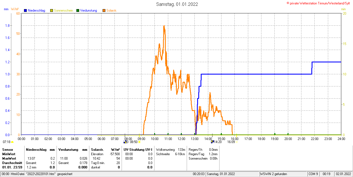Viewport: 353px width, 177px height.
Task: Click the WSWIN 2 gefunden status panel
Action: [283, 174]
